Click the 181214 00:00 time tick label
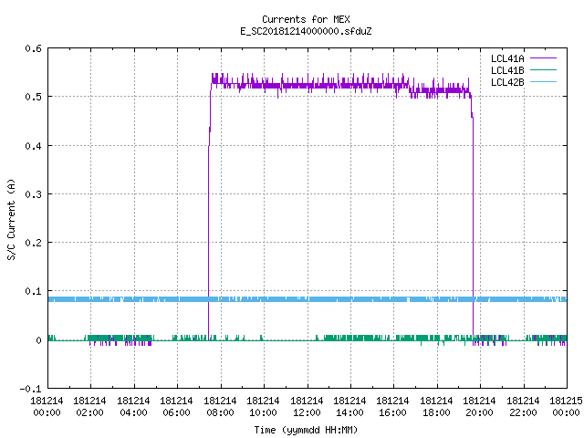 tap(47, 407)
